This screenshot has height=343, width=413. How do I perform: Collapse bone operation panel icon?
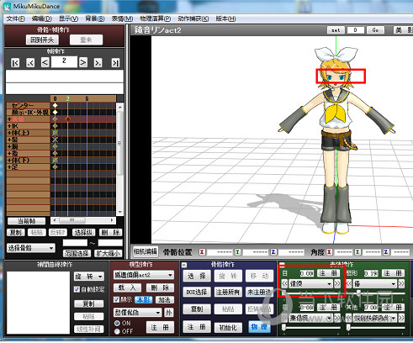[x=184, y=265]
